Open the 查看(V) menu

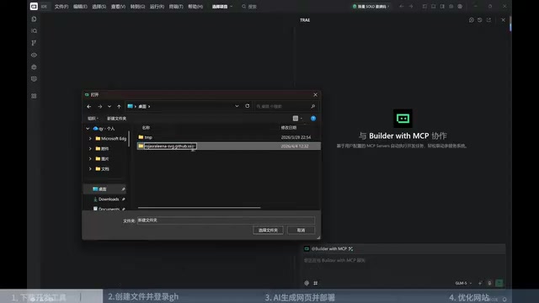118,7
